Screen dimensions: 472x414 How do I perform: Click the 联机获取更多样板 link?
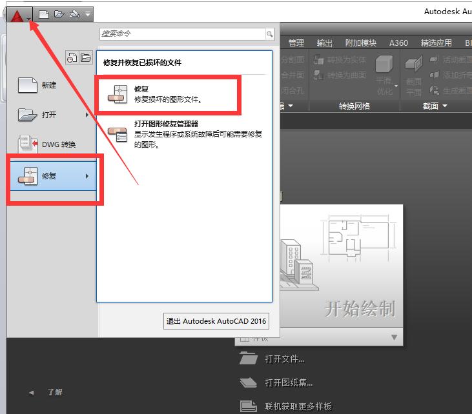coord(298,406)
